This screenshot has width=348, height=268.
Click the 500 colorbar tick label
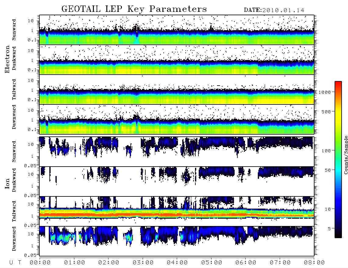(x=326, y=111)
